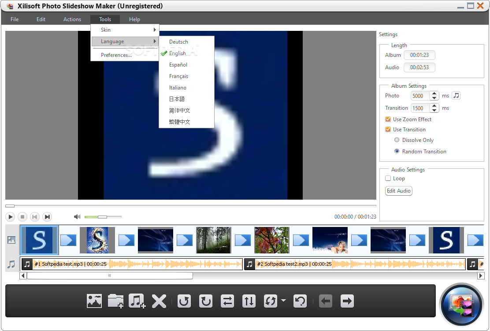Decrease the Photo duration with the down stepper
Viewport: 490px width, 331px height.
[x=434, y=98]
